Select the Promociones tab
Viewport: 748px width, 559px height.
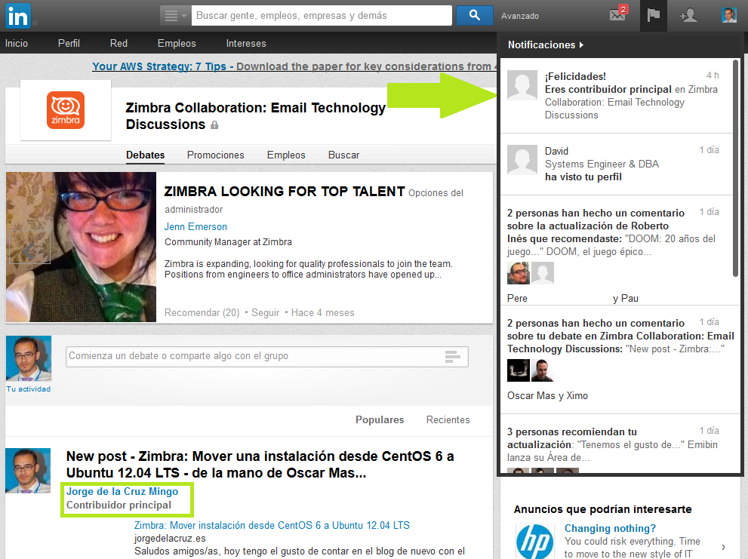216,155
